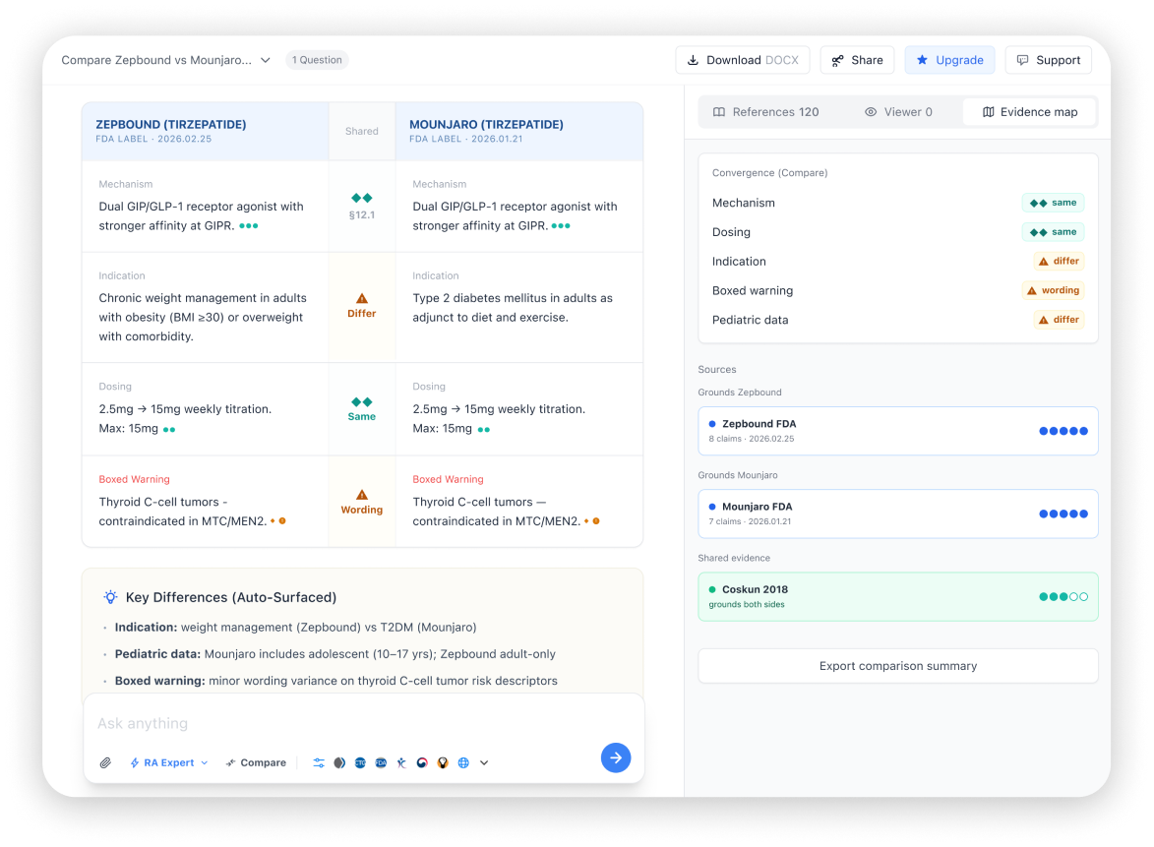Click the filter sliders icon in chat toolbar

(319, 763)
